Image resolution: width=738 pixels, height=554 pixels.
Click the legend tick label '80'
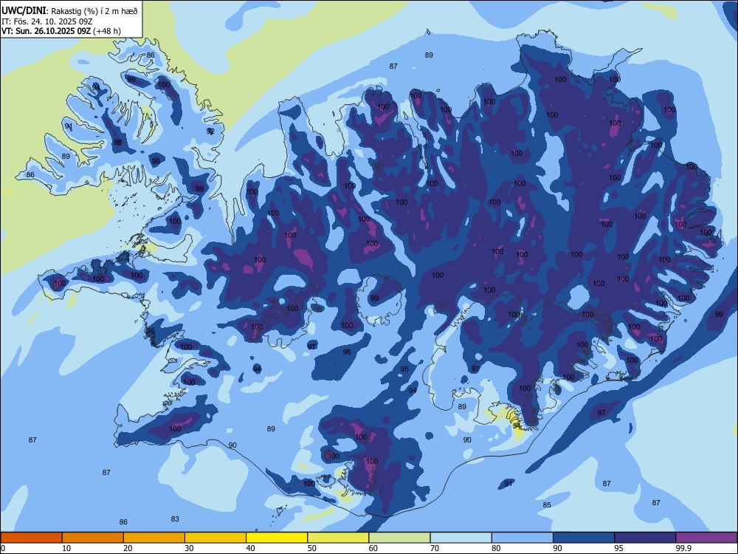coord(496,548)
